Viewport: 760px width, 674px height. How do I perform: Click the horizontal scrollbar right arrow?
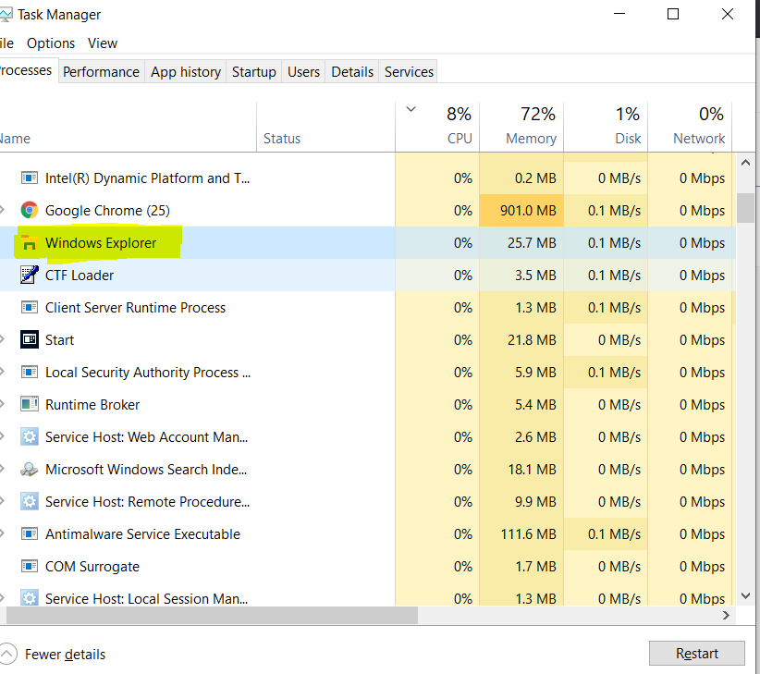[x=726, y=615]
